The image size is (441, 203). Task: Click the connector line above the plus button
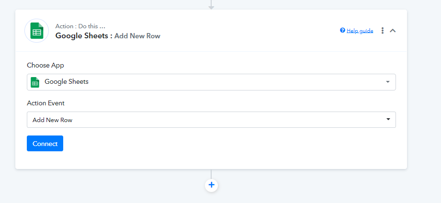coord(211,174)
